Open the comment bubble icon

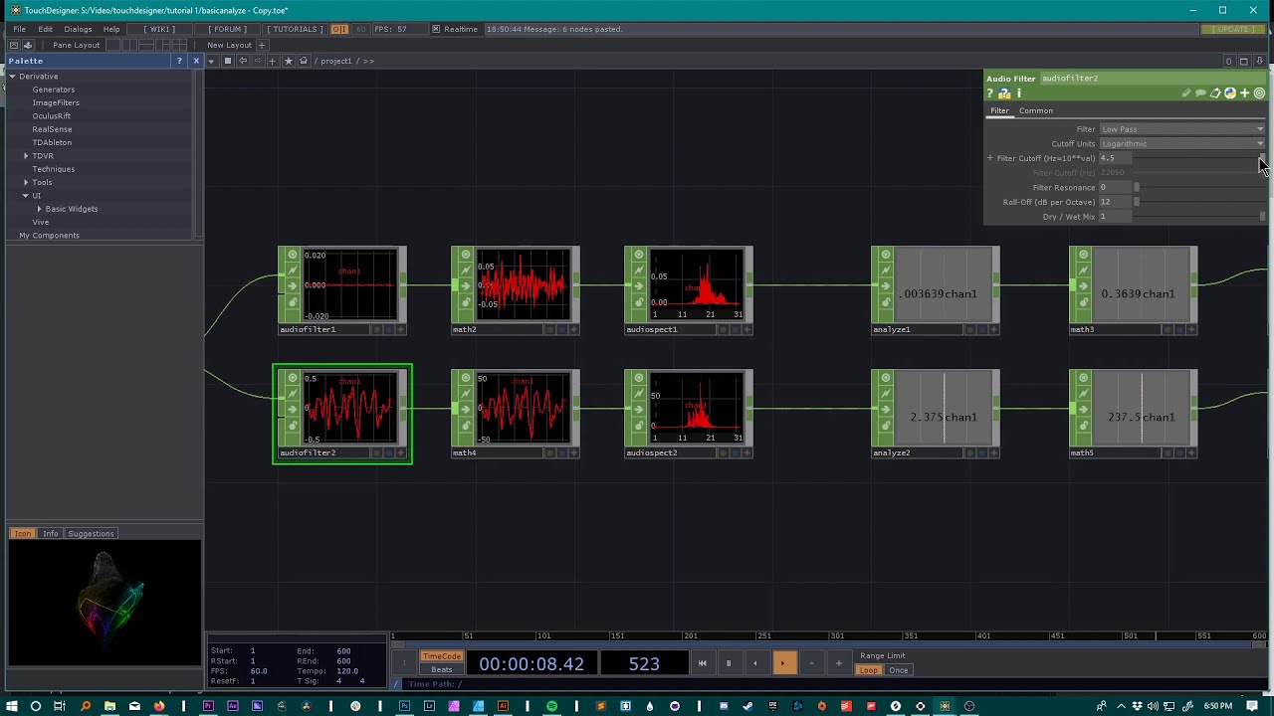[x=1200, y=93]
